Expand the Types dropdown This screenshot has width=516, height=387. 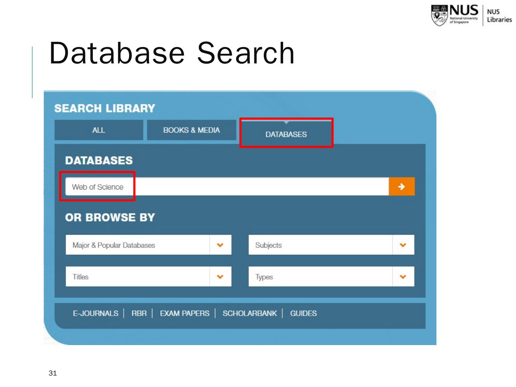pos(331,277)
